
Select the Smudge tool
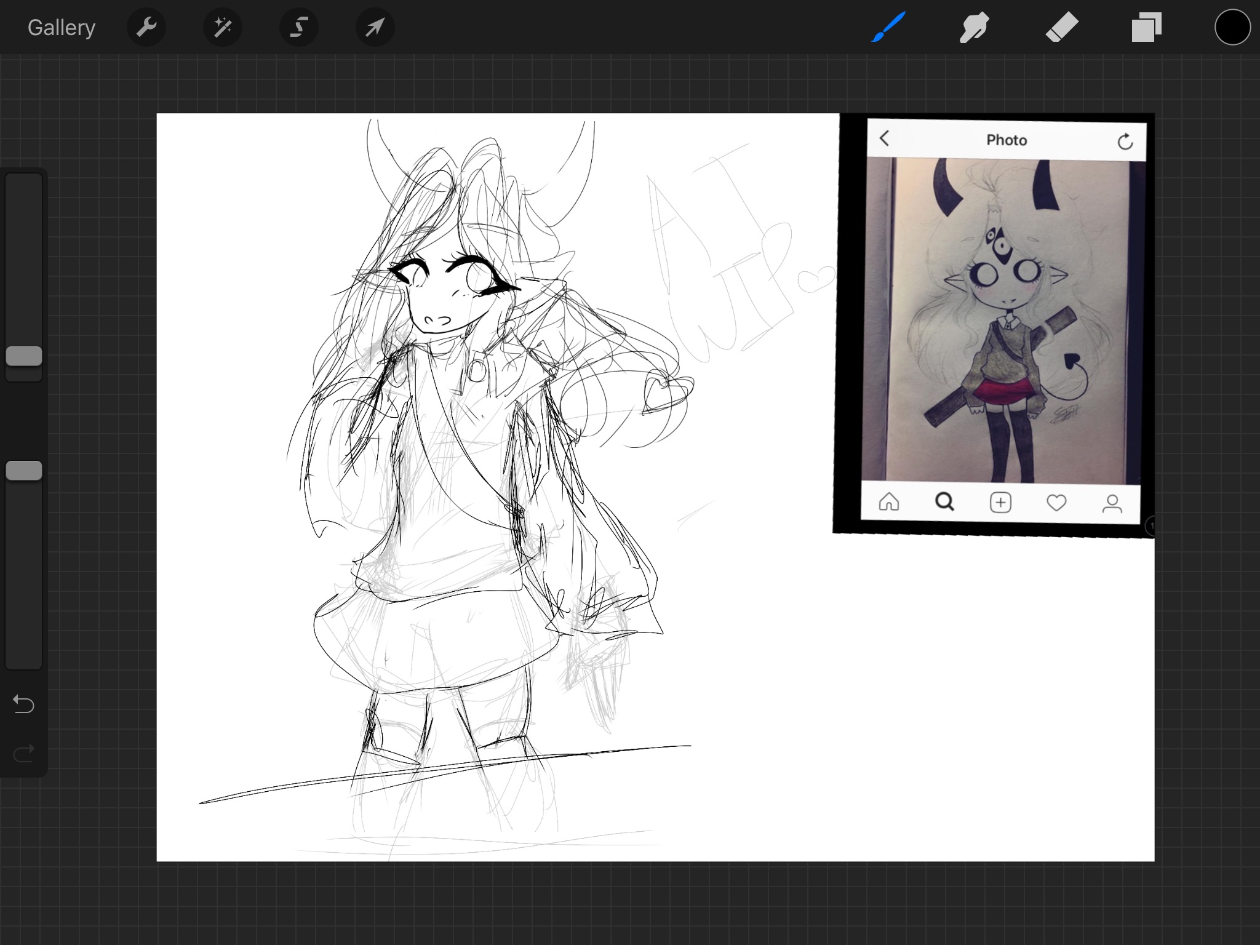[x=975, y=27]
